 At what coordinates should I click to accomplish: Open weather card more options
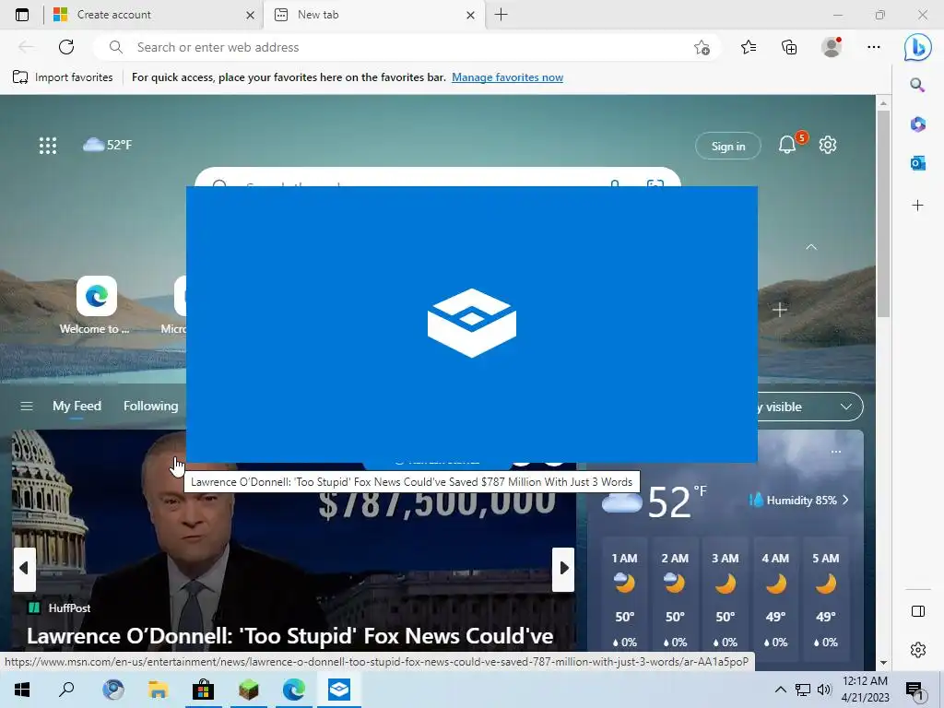click(835, 452)
